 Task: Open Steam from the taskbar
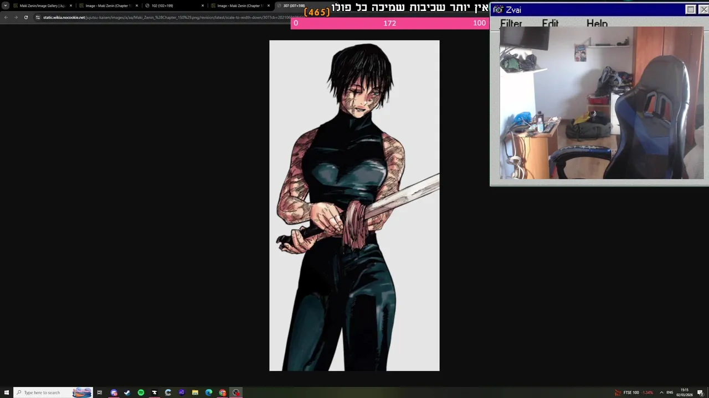(x=127, y=392)
